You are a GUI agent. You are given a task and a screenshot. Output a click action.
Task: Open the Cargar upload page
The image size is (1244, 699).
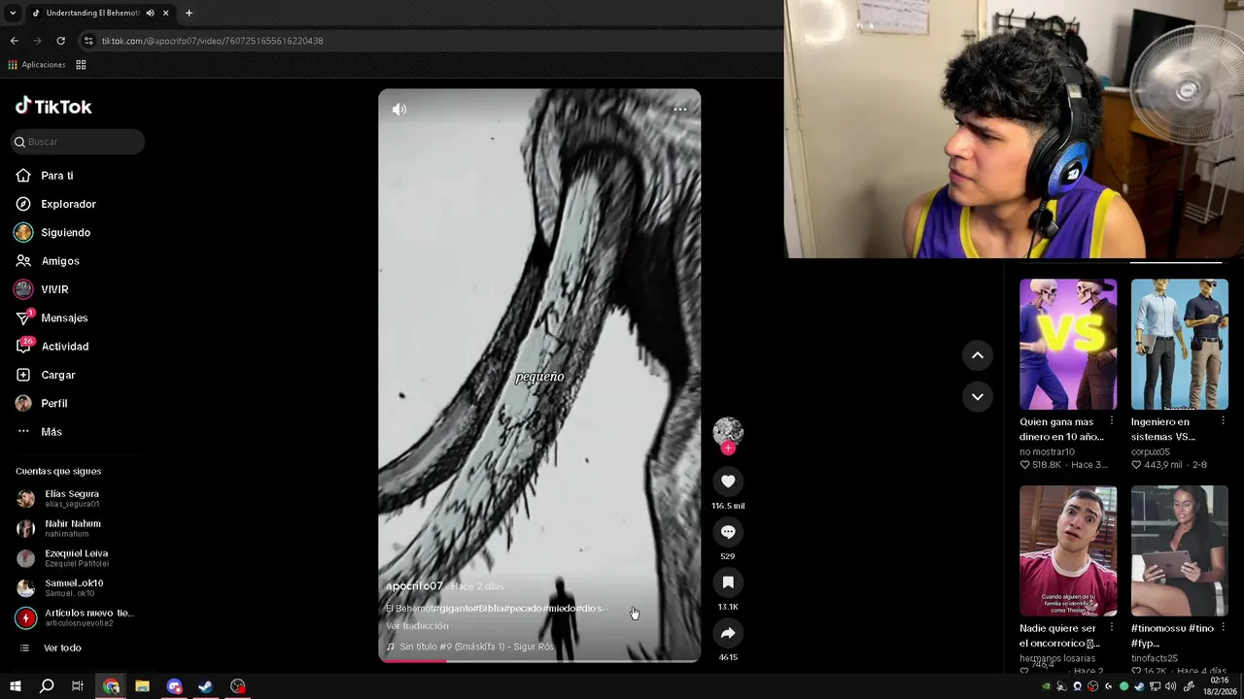coord(46,375)
